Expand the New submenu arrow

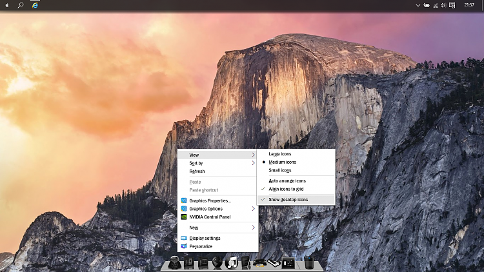pyautogui.click(x=253, y=228)
